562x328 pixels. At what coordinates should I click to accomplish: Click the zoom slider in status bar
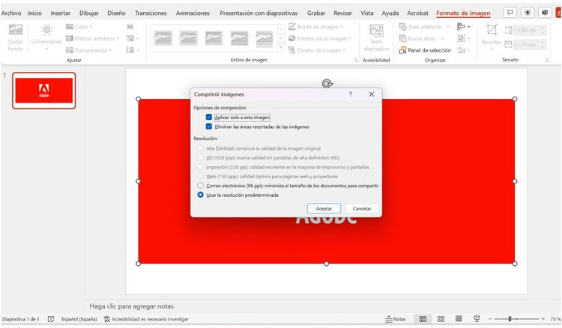click(x=516, y=319)
